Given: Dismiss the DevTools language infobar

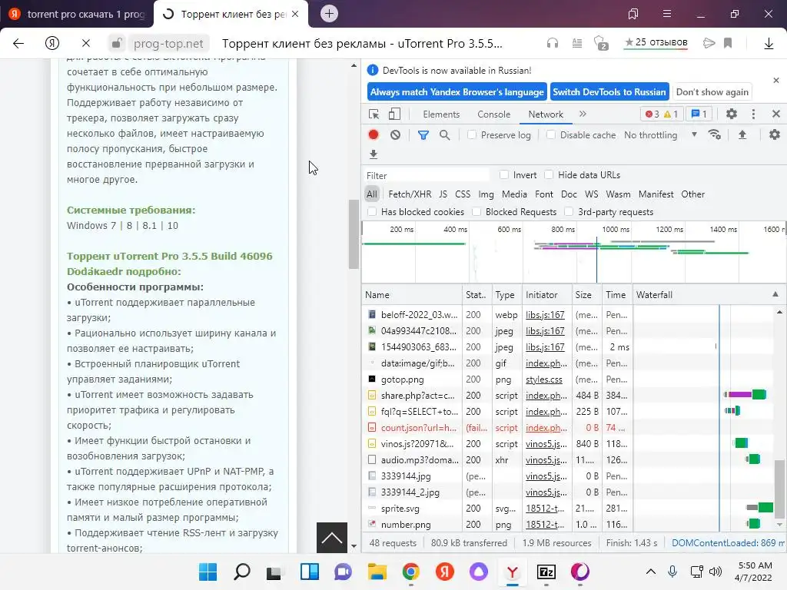Looking at the screenshot, I should click(x=776, y=80).
